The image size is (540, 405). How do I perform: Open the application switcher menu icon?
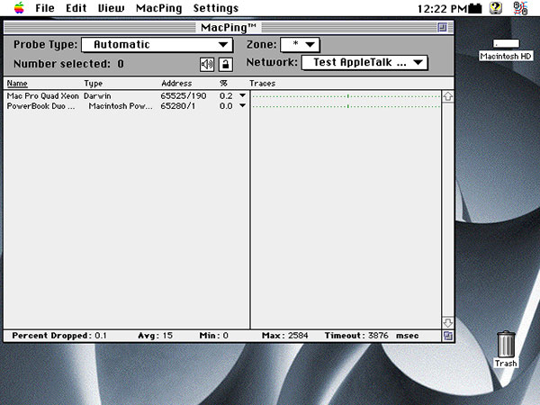(x=520, y=8)
